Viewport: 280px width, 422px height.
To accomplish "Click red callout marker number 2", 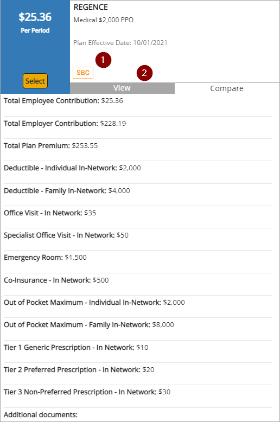I will click(x=144, y=73).
